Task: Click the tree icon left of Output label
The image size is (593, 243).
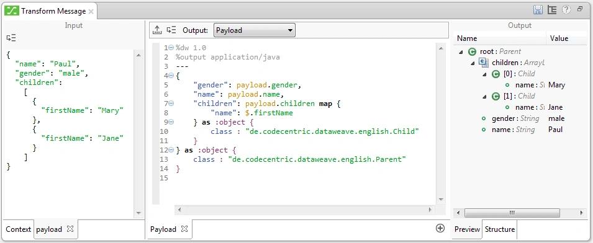Action: (x=171, y=30)
